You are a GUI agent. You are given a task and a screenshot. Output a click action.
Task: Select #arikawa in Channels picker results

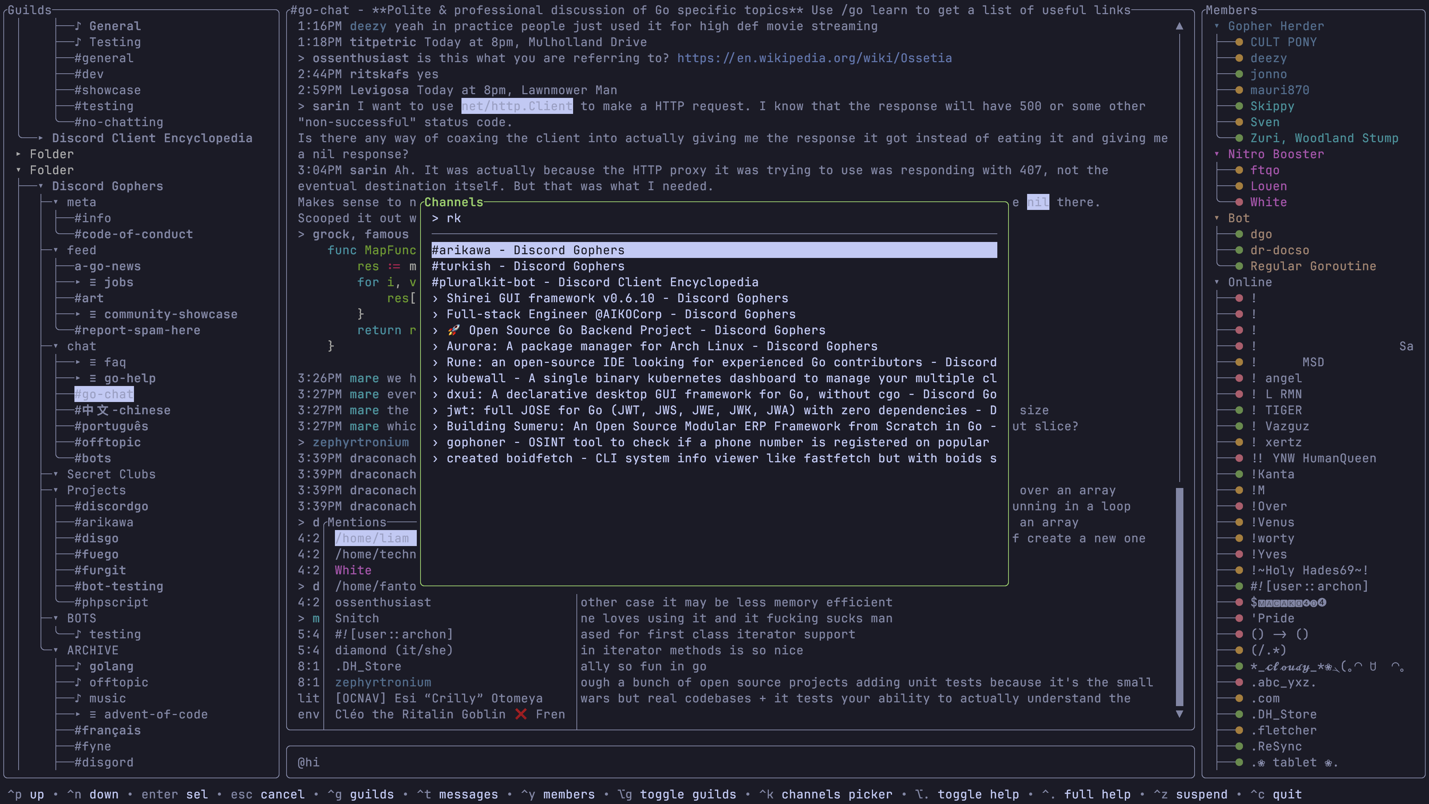[714, 250]
